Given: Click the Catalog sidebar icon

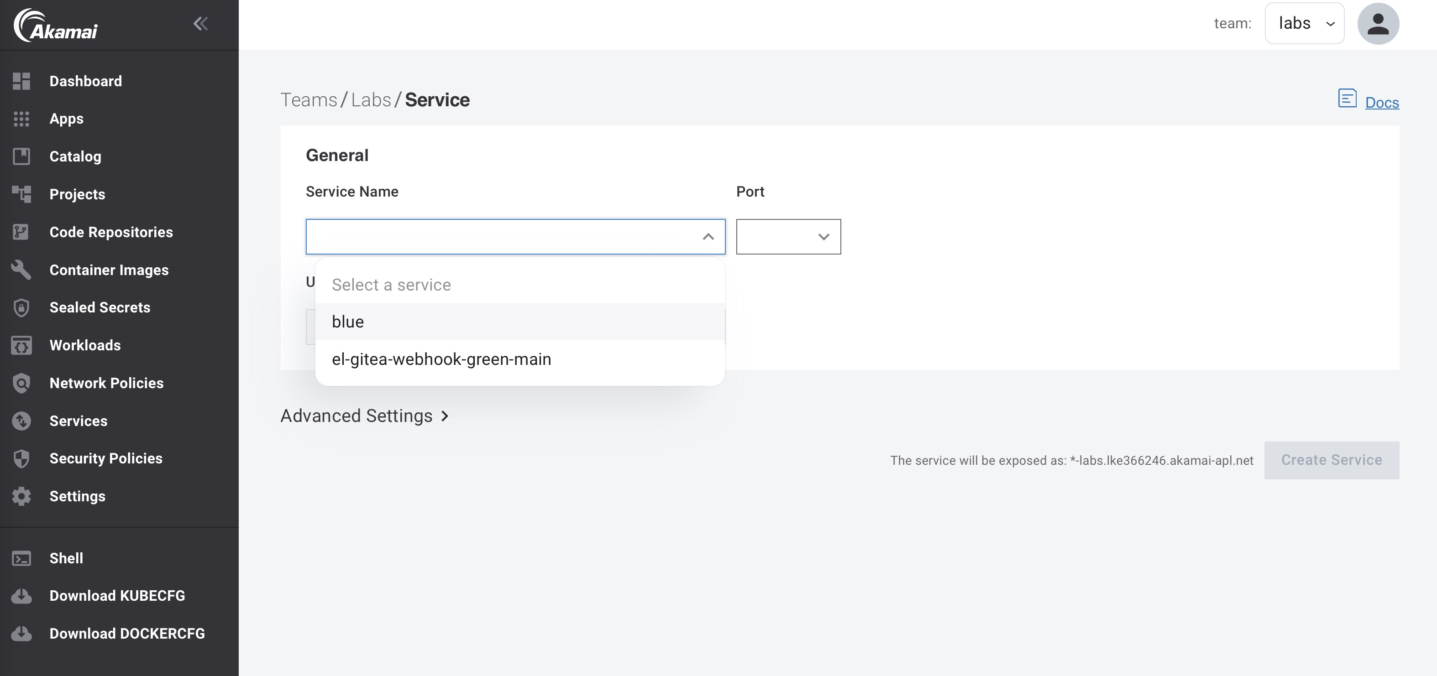Looking at the screenshot, I should [x=21, y=156].
